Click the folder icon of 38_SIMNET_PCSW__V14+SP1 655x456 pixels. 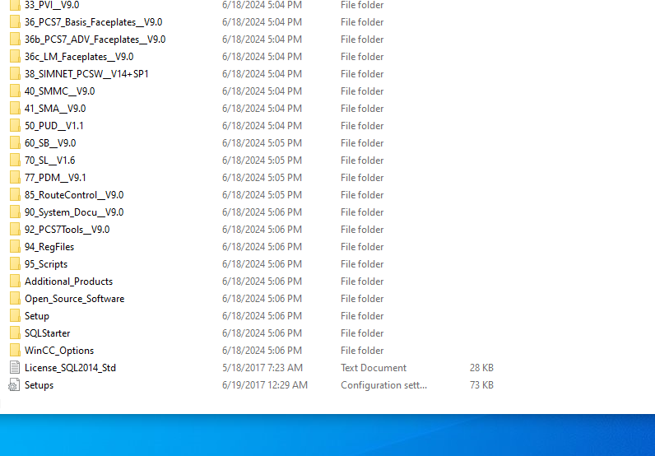[x=15, y=73]
